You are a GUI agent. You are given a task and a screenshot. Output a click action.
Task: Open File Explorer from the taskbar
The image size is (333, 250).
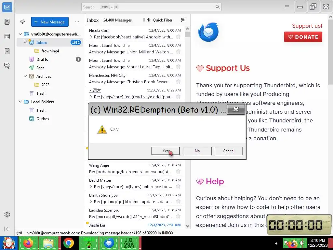[x=48, y=243]
